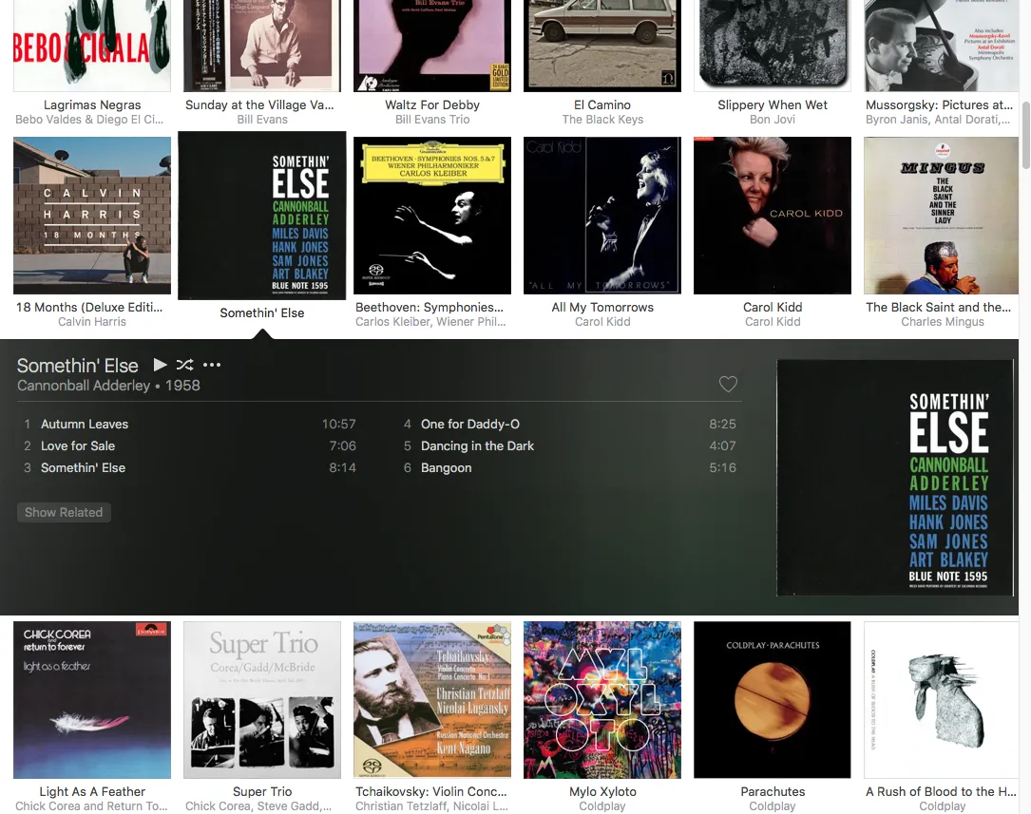Click the Charles Mingus artist label
Viewport: 1031px width, 814px height.
click(943, 322)
